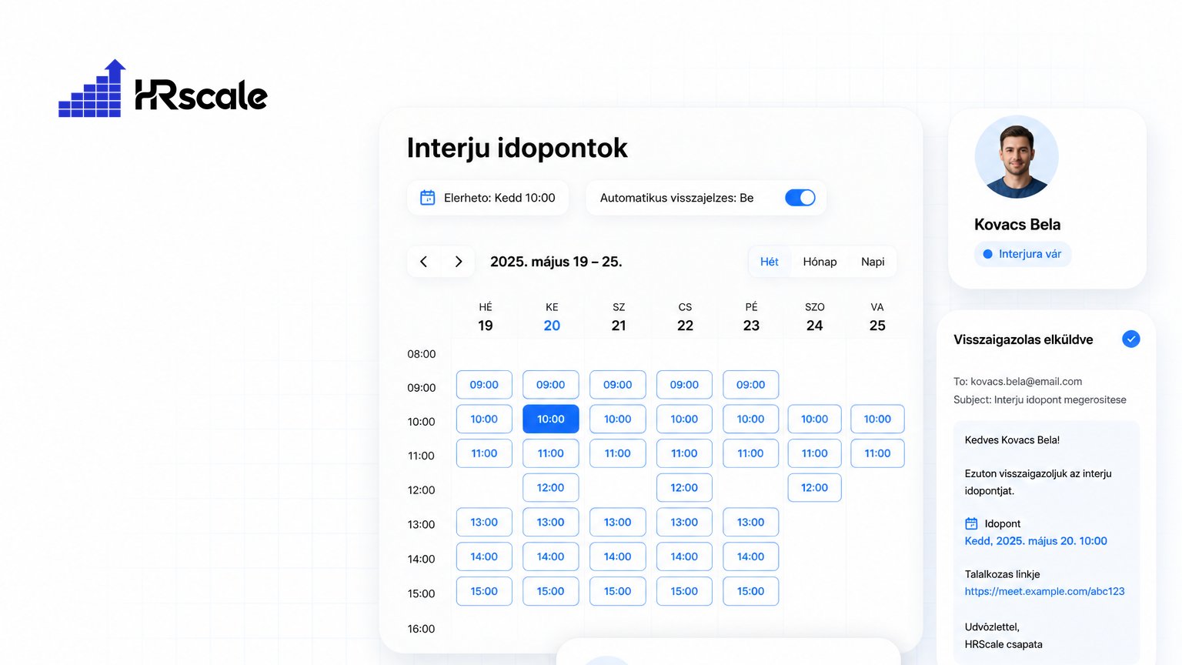
Task: Select the KE 20 day header
Action: coord(552,317)
